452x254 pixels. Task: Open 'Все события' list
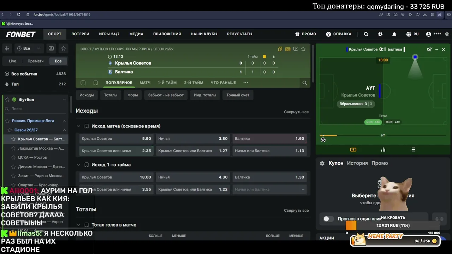pos(35,74)
